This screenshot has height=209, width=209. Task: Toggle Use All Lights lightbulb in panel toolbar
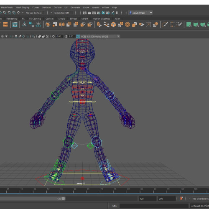pyautogui.click(x=6, y=36)
